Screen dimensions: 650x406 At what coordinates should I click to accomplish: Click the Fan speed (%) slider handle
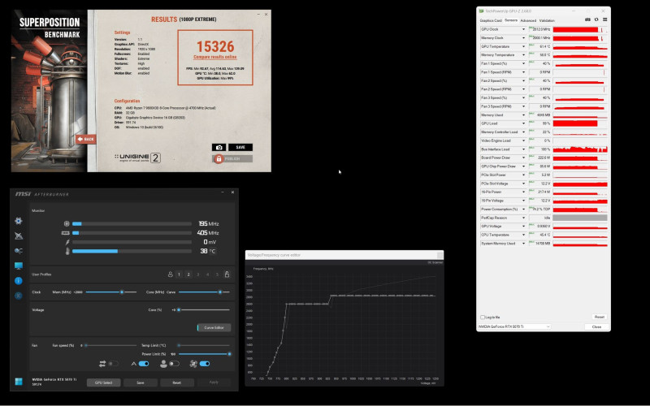coord(86,346)
